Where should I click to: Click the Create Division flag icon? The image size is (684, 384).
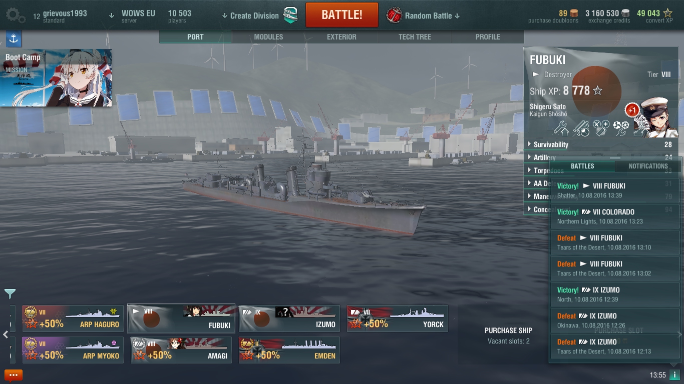(290, 15)
